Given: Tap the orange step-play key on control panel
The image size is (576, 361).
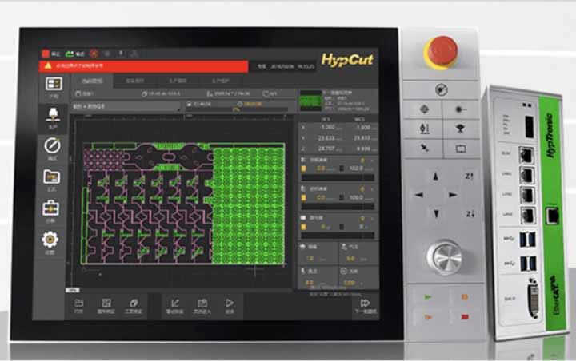Looking at the screenshot, I should [428, 316].
